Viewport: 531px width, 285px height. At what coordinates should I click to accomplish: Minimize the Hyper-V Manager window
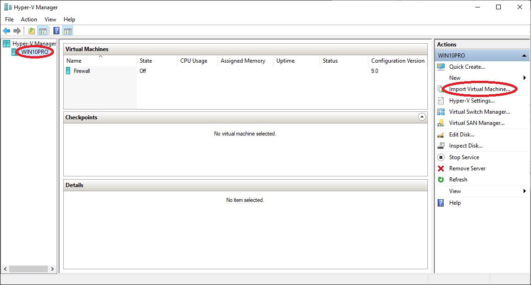coord(478,7)
